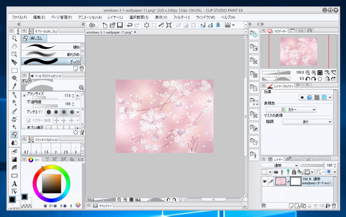
Task: Zoom in in the Navigator panel
Action: click(x=314, y=73)
